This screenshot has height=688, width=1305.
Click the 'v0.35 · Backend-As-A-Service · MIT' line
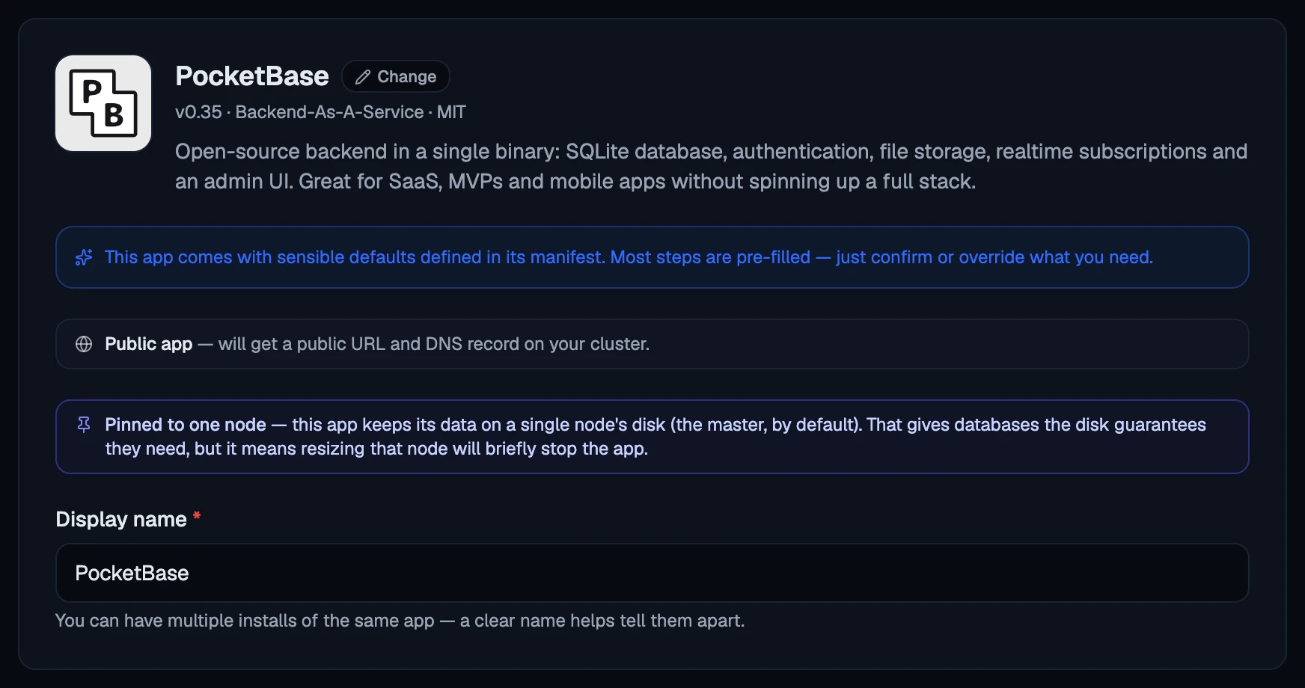320,112
